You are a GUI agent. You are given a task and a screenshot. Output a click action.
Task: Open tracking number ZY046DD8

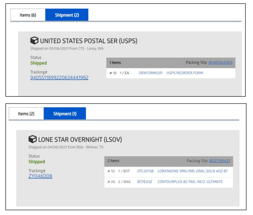point(40,176)
